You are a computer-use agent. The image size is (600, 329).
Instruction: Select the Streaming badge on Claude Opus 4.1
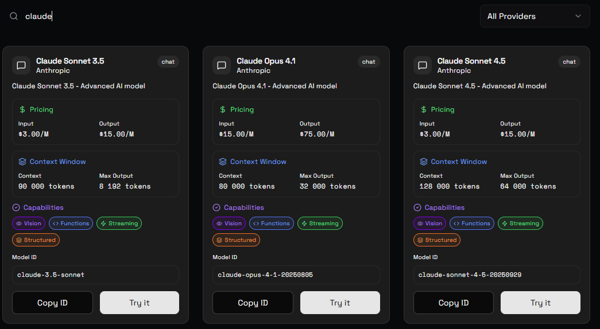coord(320,224)
